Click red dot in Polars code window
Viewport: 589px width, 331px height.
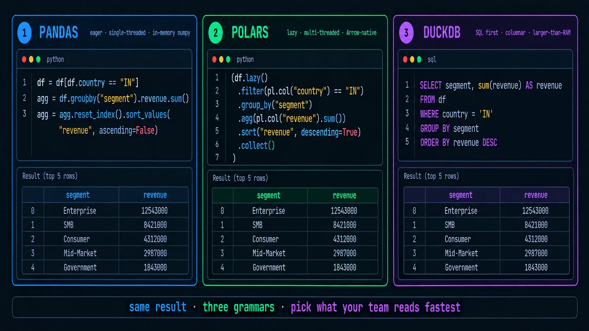tap(214, 59)
